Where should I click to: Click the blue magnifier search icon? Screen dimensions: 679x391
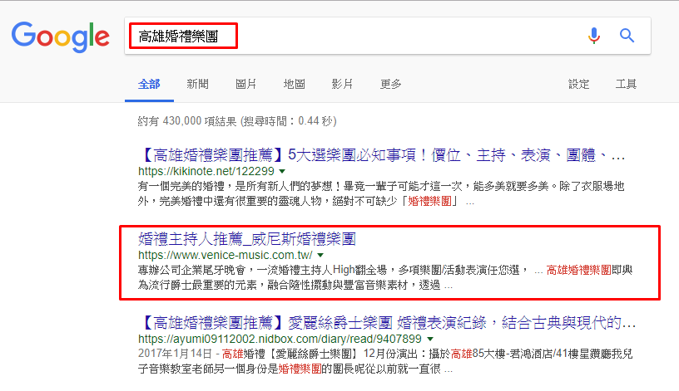point(627,36)
